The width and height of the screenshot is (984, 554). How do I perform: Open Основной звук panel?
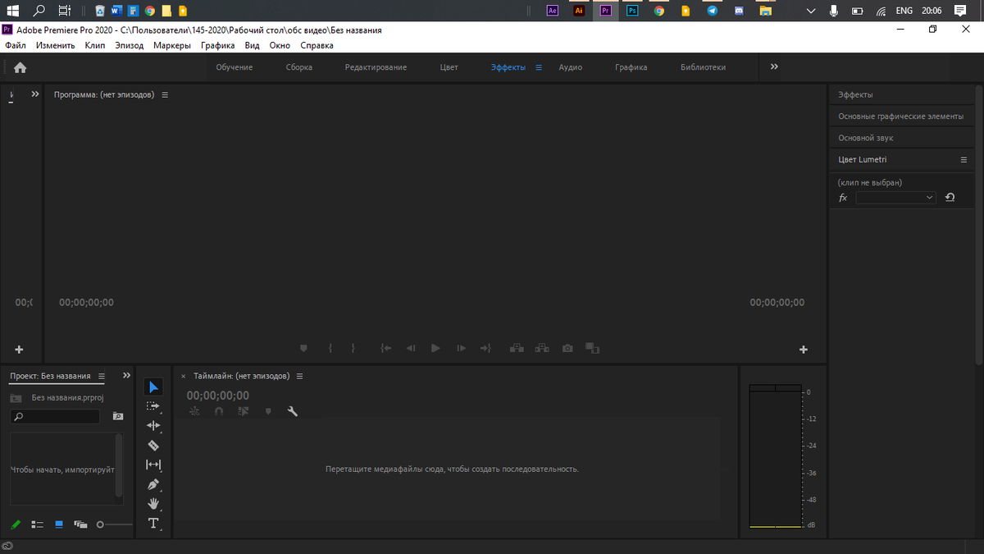(865, 138)
